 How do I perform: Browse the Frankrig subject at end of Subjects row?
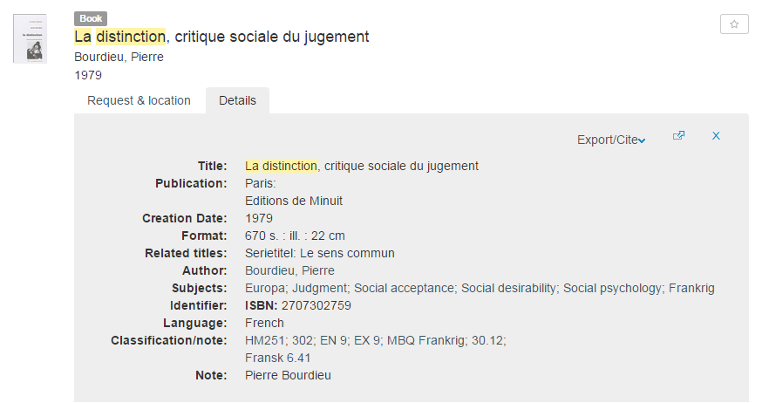691,288
